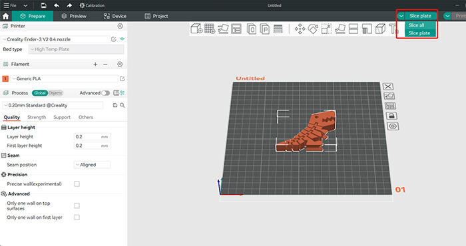Screen dimensions: 466x246
Task: Open the 0.20mm Standard process dropdown
Action: 53,105
